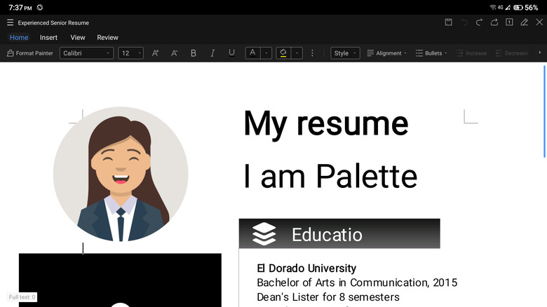Click the profile avatar image in the resume
This screenshot has height=307, width=547.
point(121,174)
